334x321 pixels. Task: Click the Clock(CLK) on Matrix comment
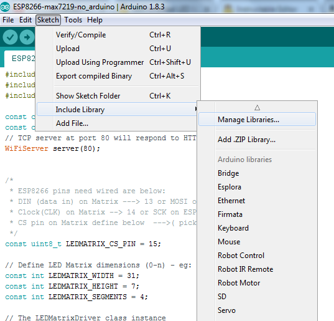pyautogui.click(x=103, y=212)
